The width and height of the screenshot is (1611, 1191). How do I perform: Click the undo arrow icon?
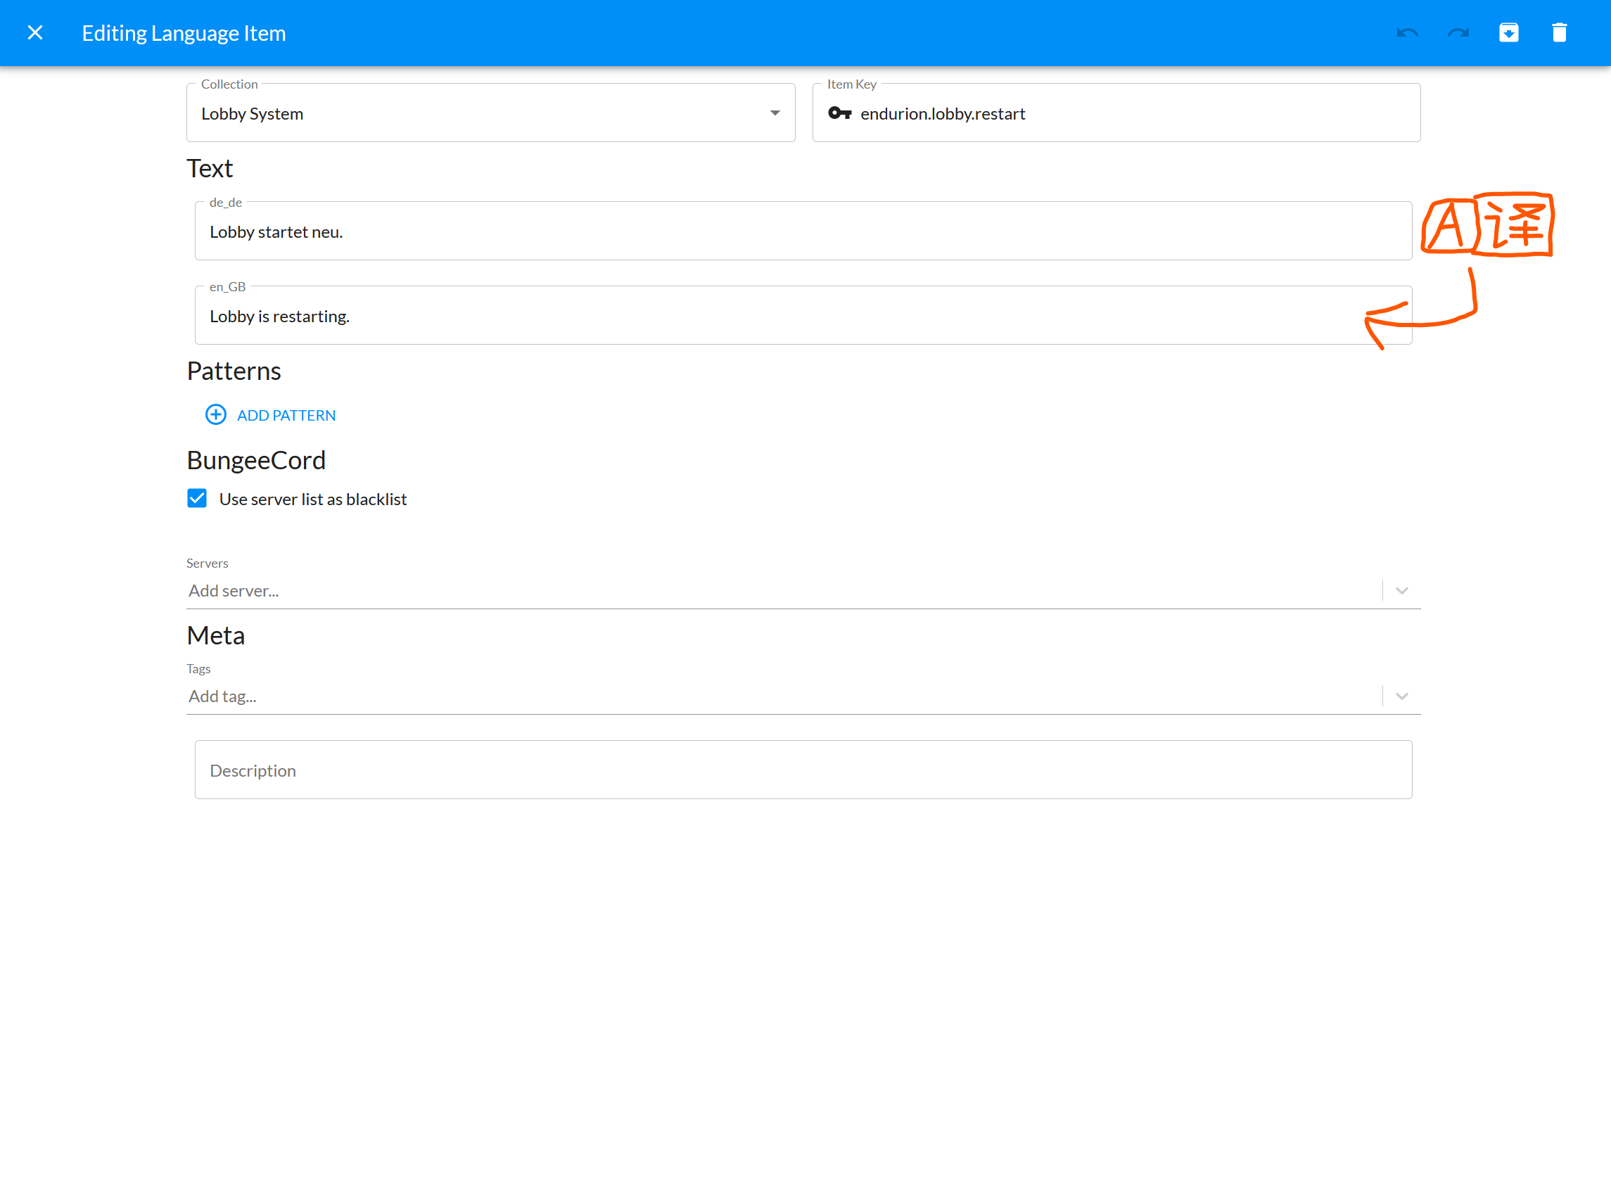pos(1407,33)
